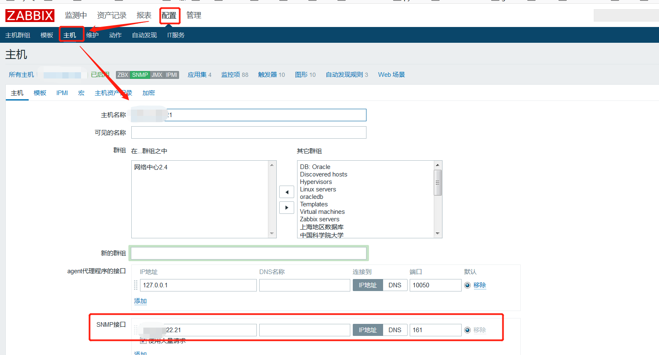Go to 维护 submenu

pos(92,35)
